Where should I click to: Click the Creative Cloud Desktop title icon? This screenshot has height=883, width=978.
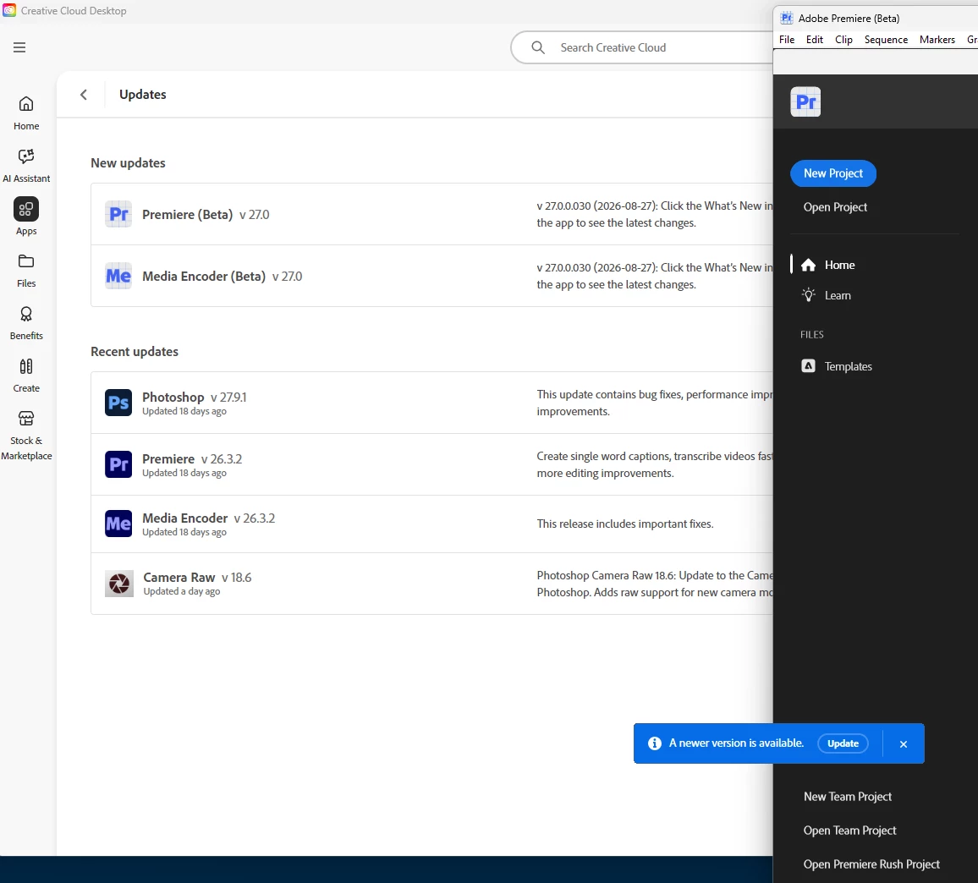[x=9, y=11]
